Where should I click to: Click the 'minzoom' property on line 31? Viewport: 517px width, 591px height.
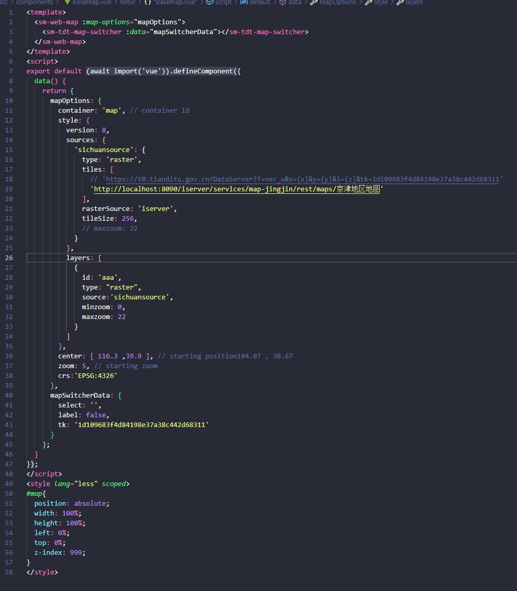(96, 307)
